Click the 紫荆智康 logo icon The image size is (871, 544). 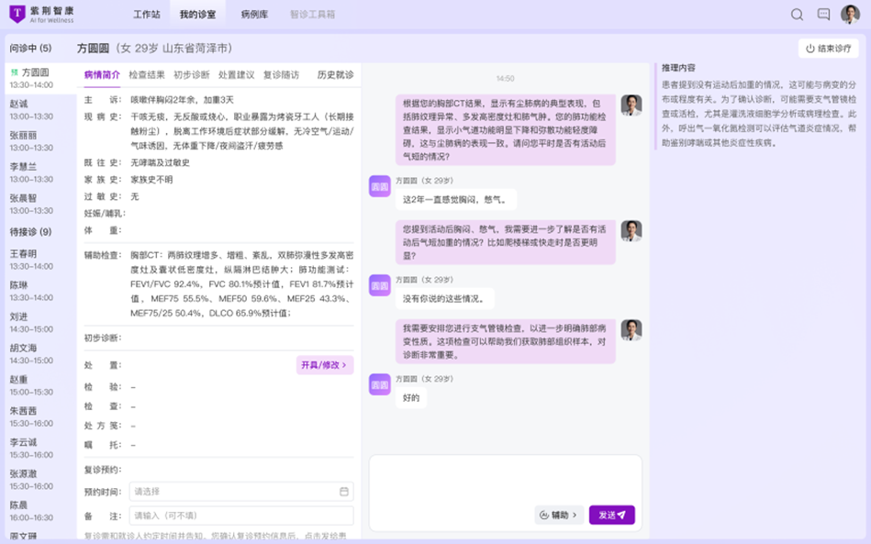click(17, 15)
